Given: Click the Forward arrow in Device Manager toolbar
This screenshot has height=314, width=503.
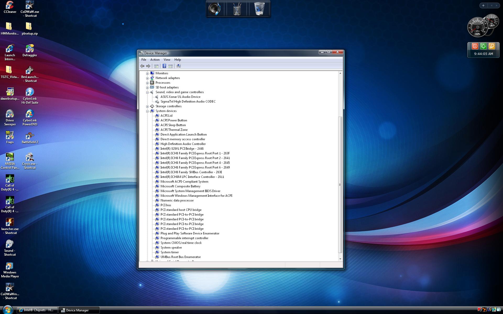Looking at the screenshot, I should coord(148,66).
